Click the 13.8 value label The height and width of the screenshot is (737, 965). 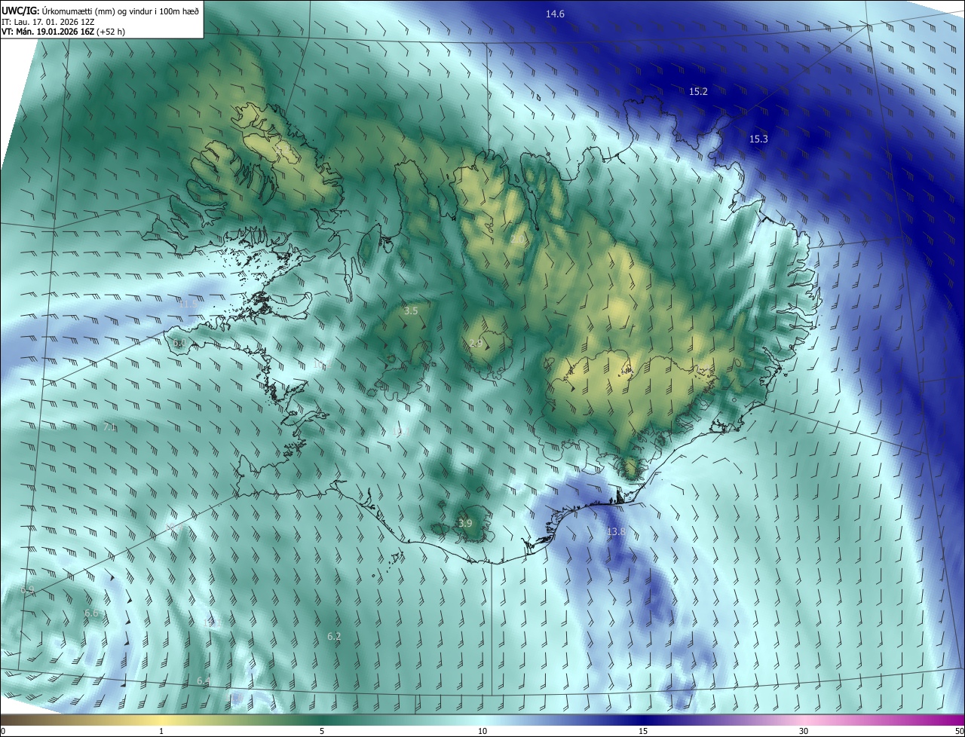[x=616, y=532]
